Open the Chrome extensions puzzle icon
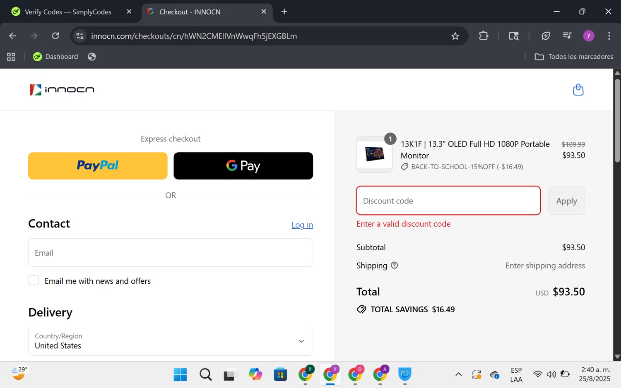The image size is (621, 388). [484, 36]
